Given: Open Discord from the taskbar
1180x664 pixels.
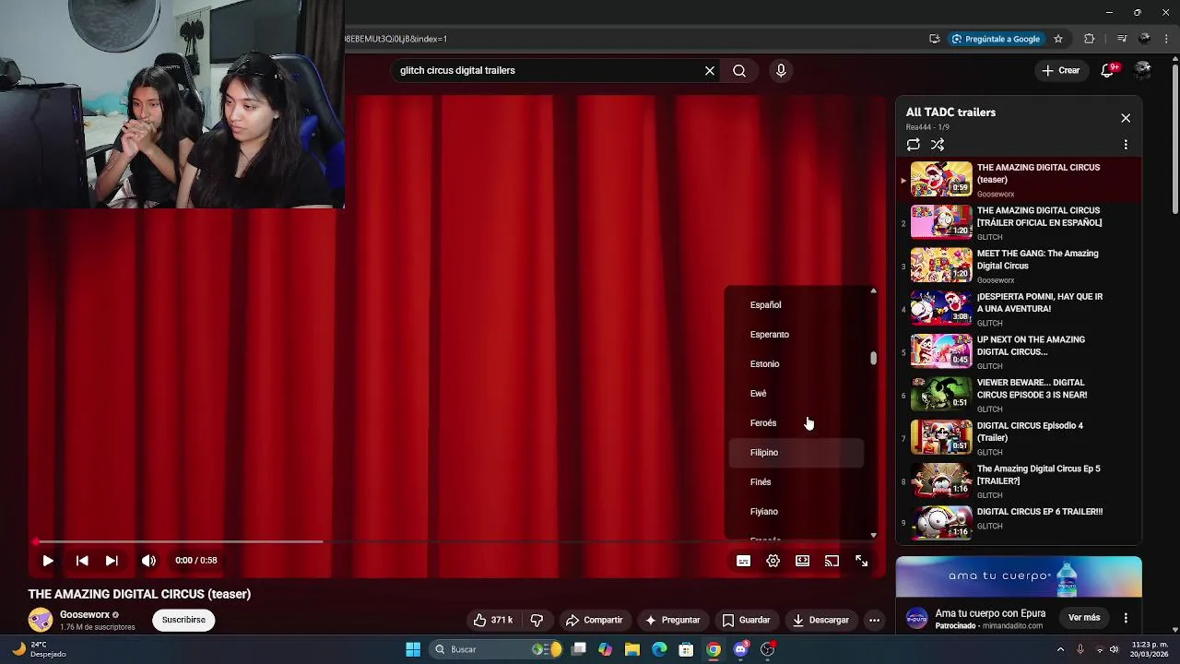Looking at the screenshot, I should tap(740, 649).
